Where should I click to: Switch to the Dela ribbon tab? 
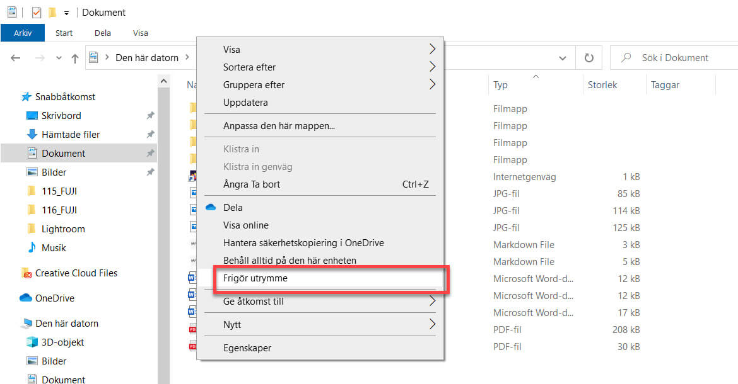[102, 33]
